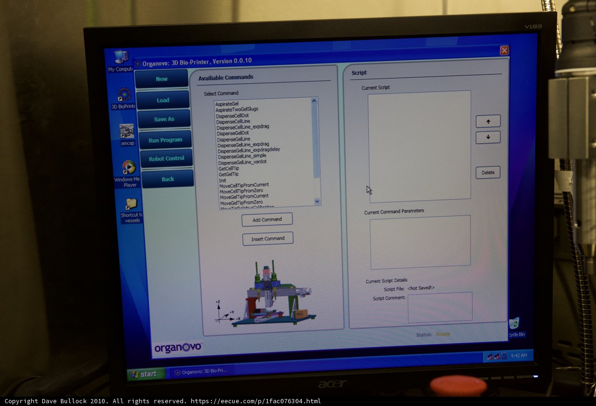Select the GetCellTip command

(229, 168)
